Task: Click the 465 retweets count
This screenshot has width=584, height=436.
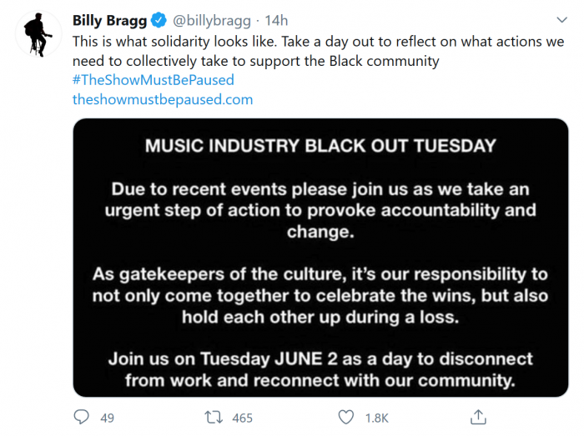Action: point(242,418)
